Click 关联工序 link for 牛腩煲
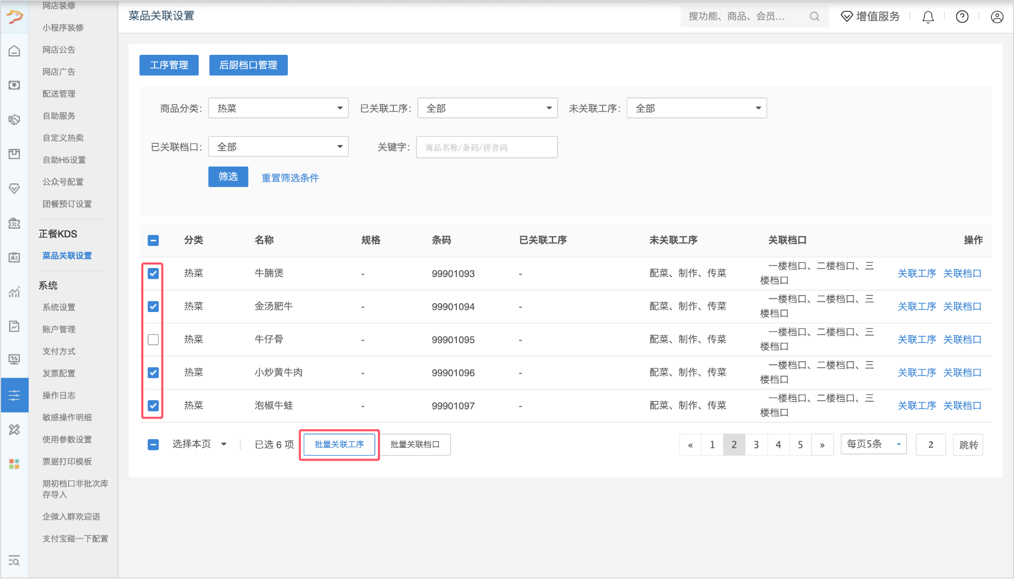This screenshot has width=1014, height=579. pyautogui.click(x=917, y=274)
